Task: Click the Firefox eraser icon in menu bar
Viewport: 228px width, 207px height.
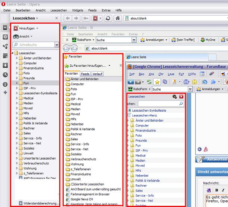Action: click(212, 74)
